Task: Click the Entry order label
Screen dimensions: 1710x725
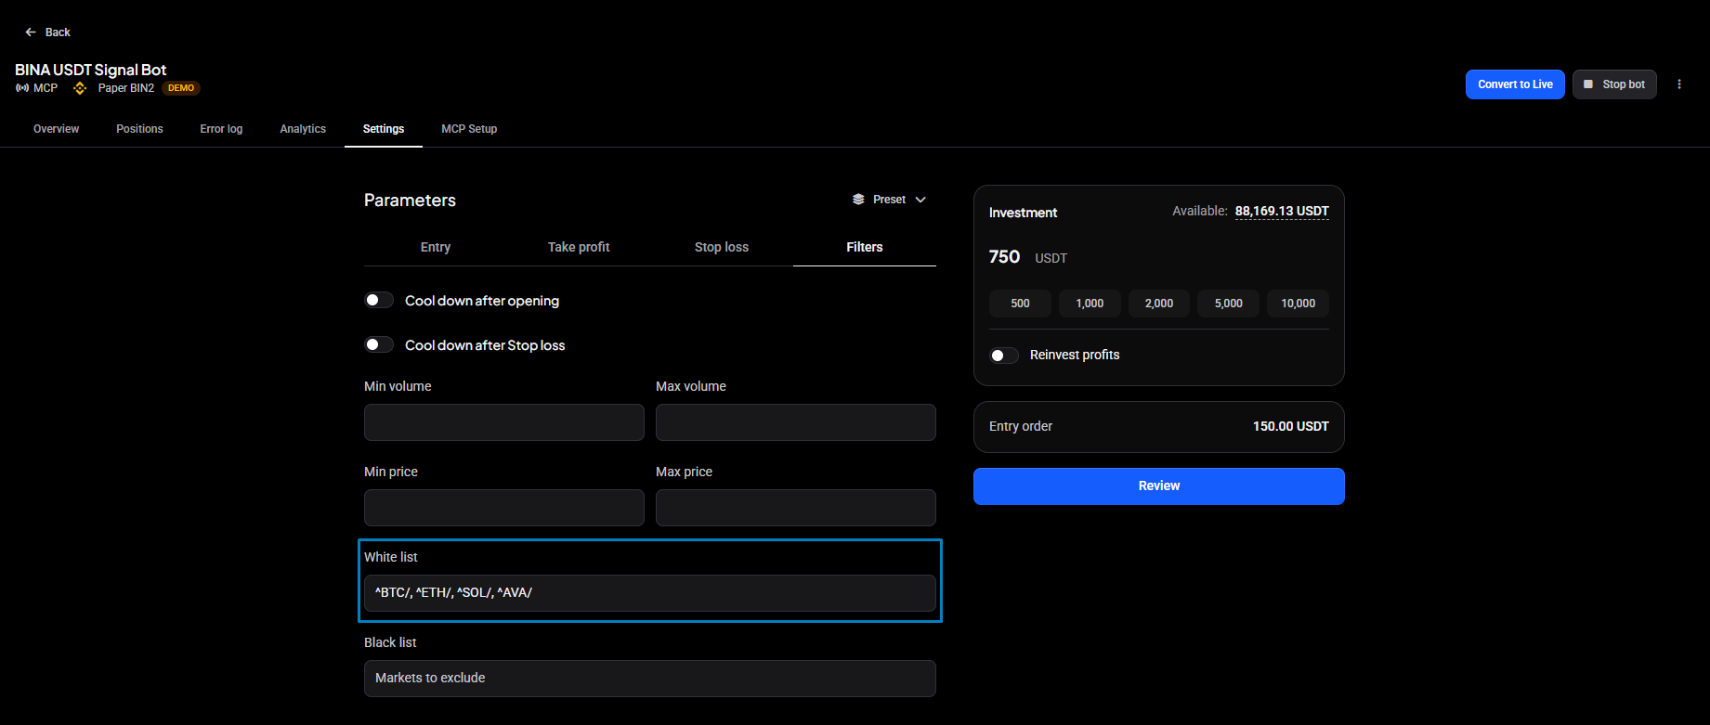Action: point(1021,427)
